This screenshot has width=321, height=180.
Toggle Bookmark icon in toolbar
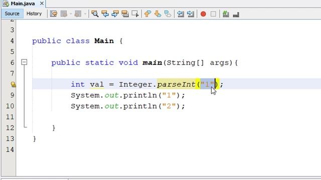coord(168,14)
